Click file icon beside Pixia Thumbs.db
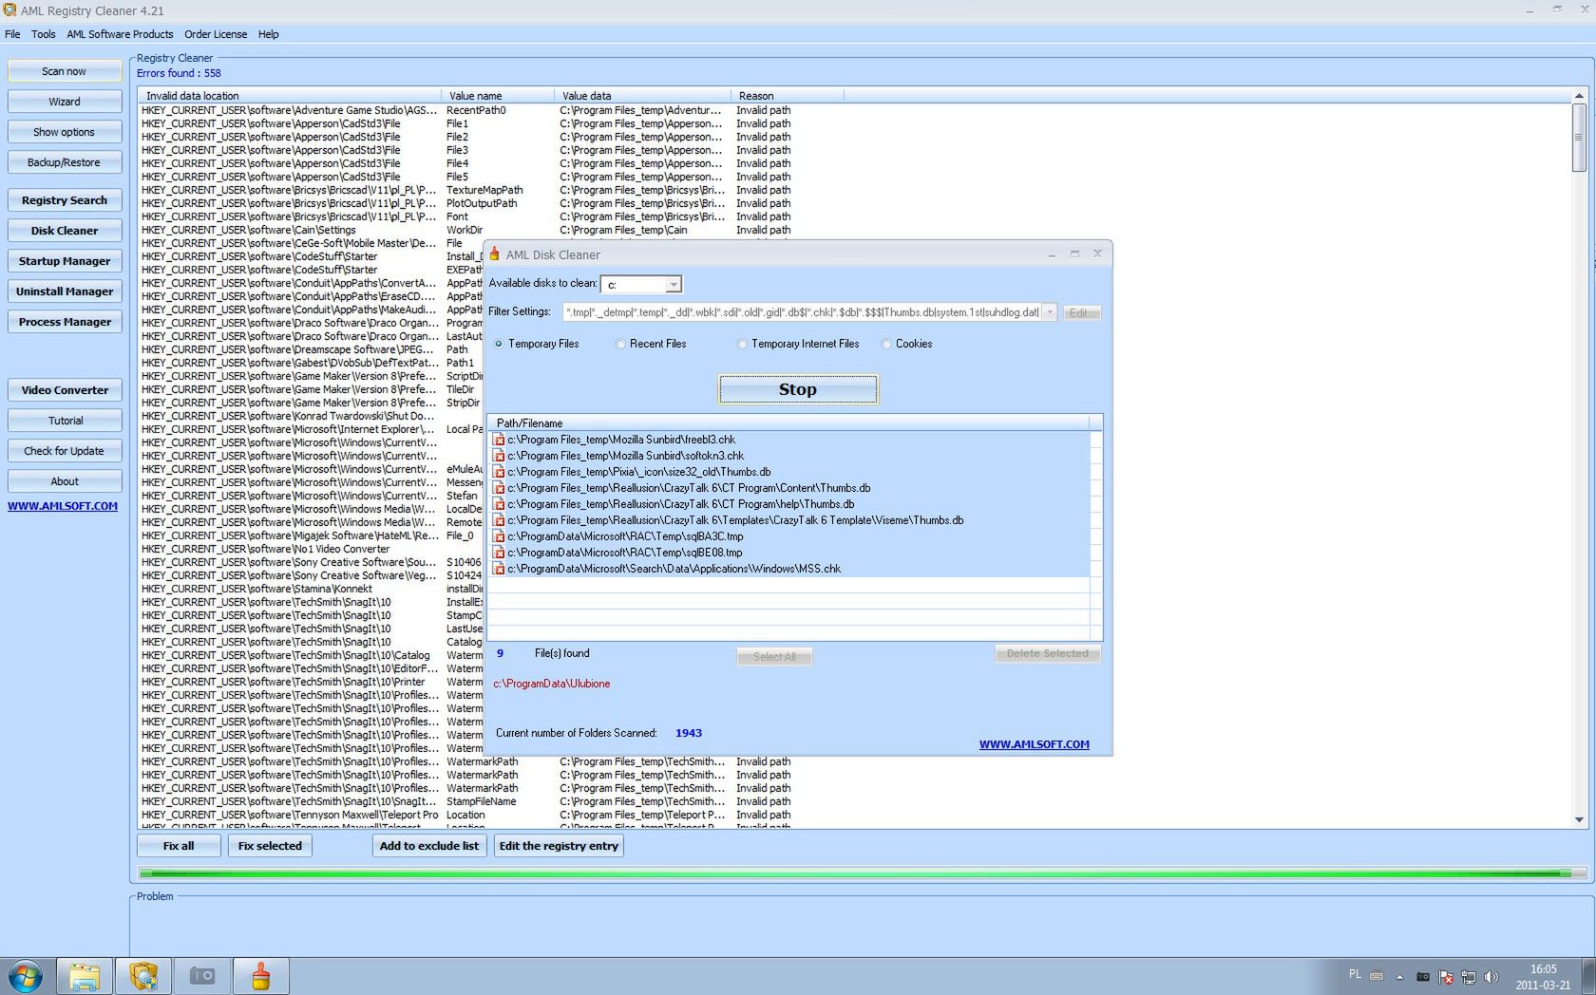 click(x=499, y=472)
